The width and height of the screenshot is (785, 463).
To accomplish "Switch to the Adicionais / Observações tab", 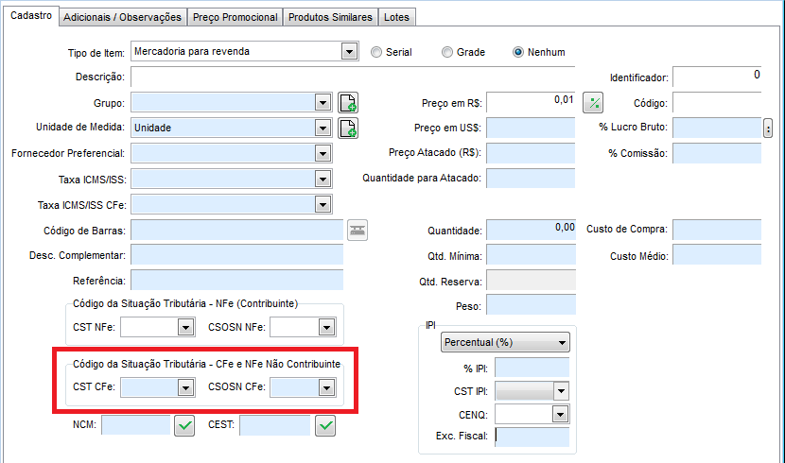I will [122, 17].
